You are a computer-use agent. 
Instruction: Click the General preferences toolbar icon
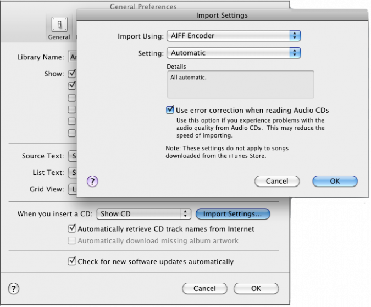pos(59,28)
